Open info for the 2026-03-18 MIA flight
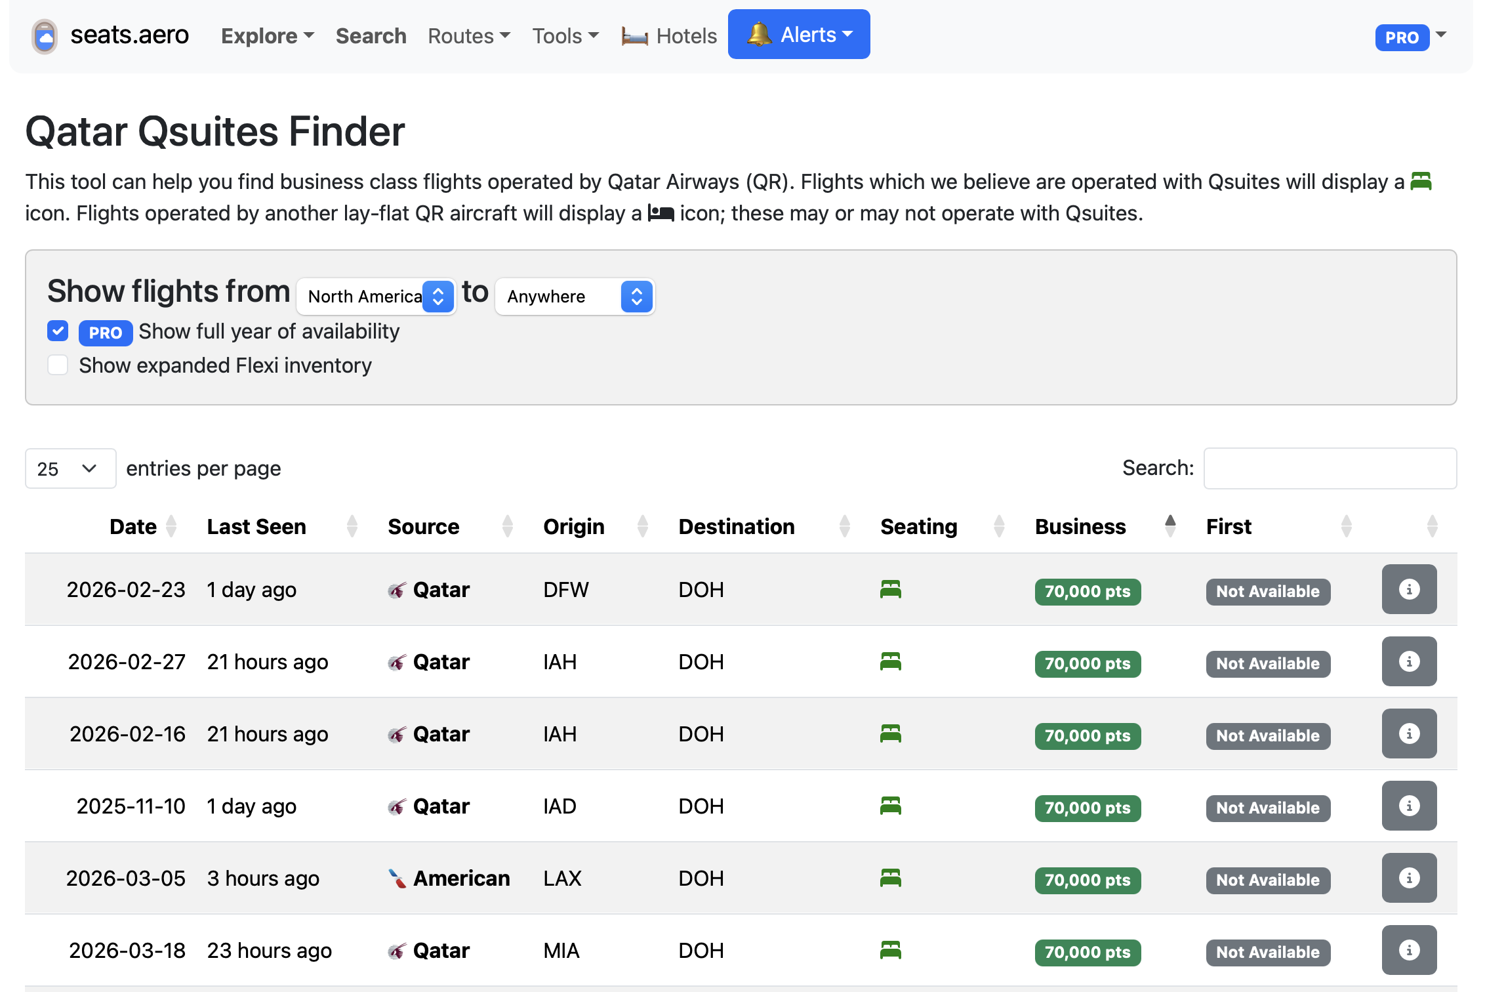This screenshot has width=1485, height=992. tap(1409, 950)
